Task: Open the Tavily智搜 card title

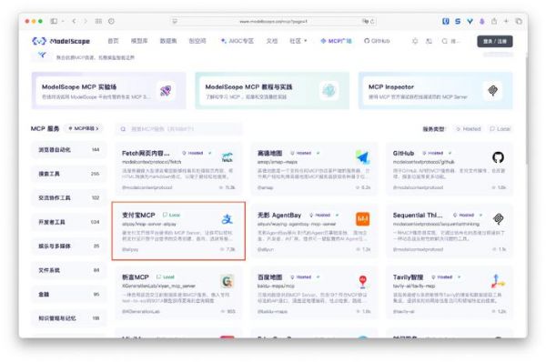Action: click(408, 277)
